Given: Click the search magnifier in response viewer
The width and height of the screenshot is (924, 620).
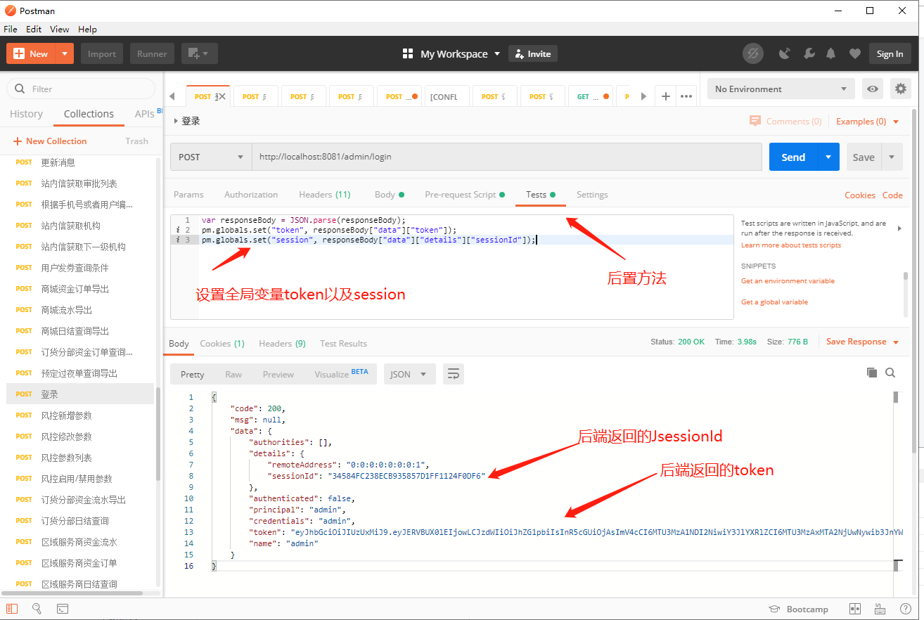Looking at the screenshot, I should 890,374.
